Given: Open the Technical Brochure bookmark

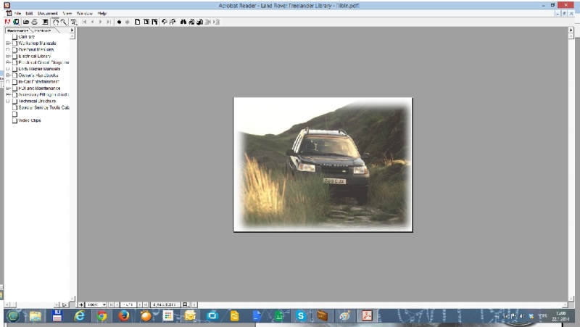Looking at the screenshot, I should pyautogui.click(x=38, y=101).
